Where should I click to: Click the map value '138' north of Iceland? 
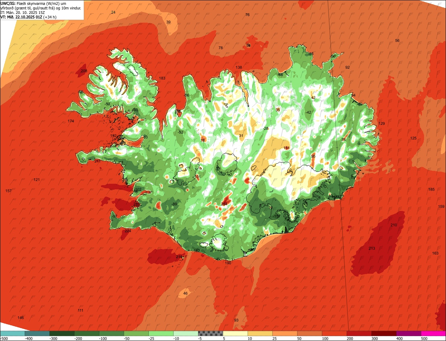(x=239, y=67)
